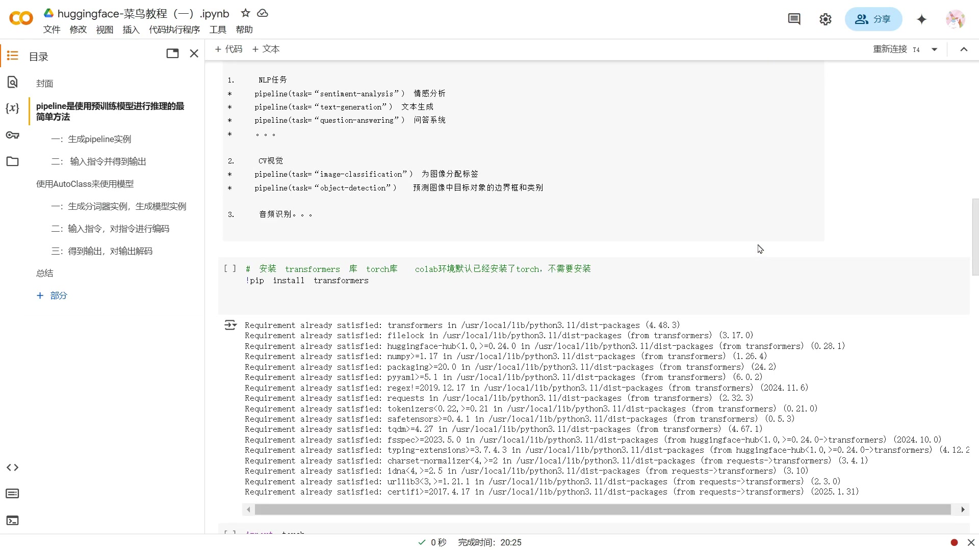Collapse the header with the chevron toggle
The height and width of the screenshot is (550, 979).
964,49
